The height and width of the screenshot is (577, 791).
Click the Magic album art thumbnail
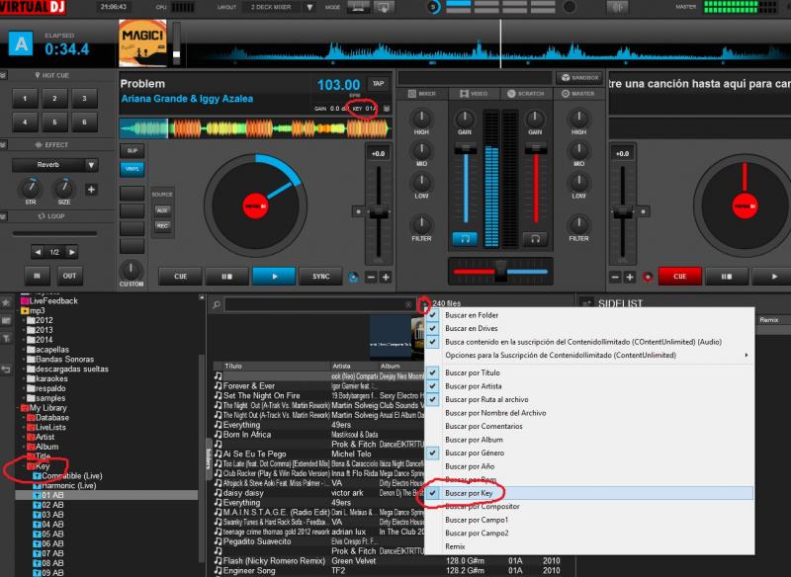point(142,43)
